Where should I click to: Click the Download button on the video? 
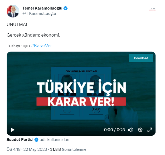tap(141, 58)
